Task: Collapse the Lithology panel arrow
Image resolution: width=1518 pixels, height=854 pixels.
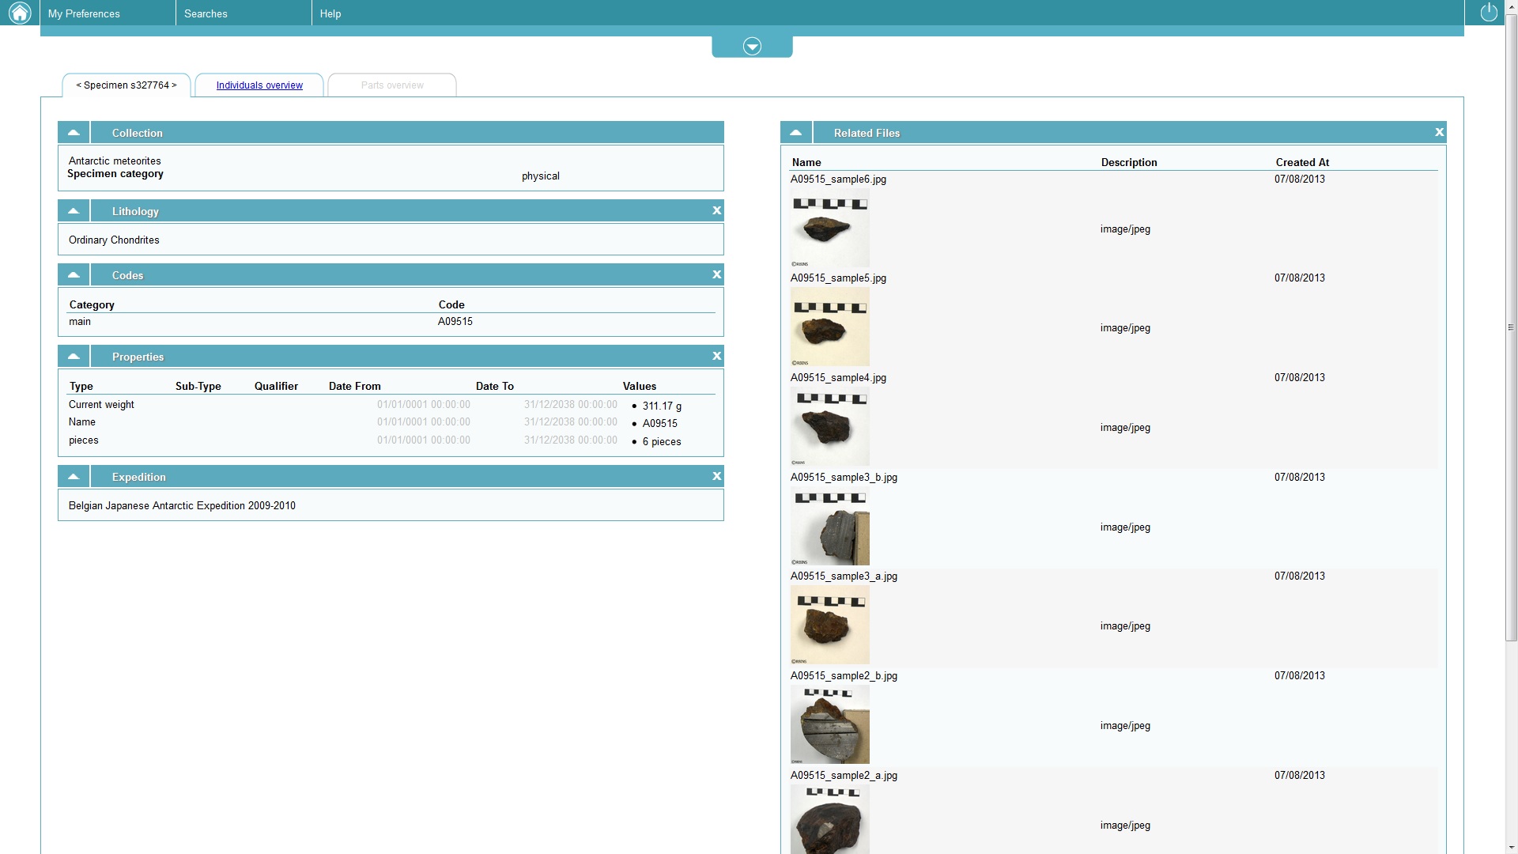Action: pos(74,211)
